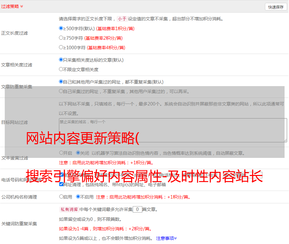Click the resize handle of the domain textarea
Image resolution: width=289 pixels, height=244 pixels.
coord(285,140)
